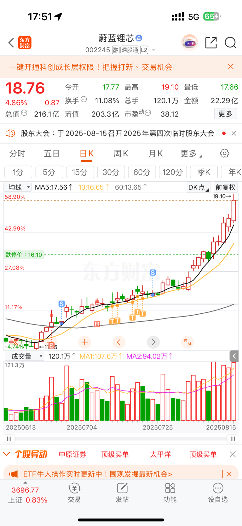
Task: Select the 15分 period button
Action: [80, 172]
